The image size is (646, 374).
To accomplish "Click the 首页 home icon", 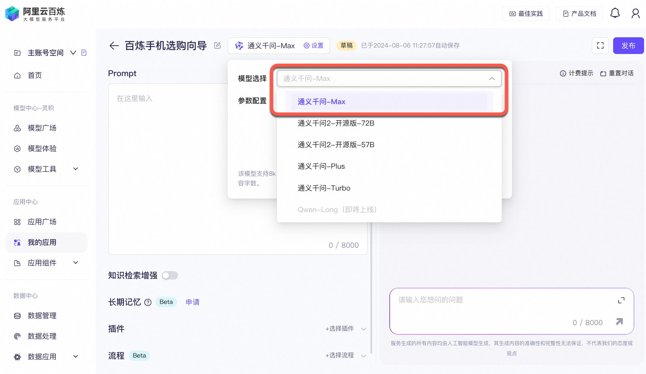I will (17, 76).
